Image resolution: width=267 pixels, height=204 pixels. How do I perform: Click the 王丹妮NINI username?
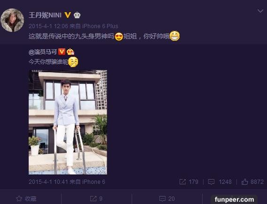[45, 15]
